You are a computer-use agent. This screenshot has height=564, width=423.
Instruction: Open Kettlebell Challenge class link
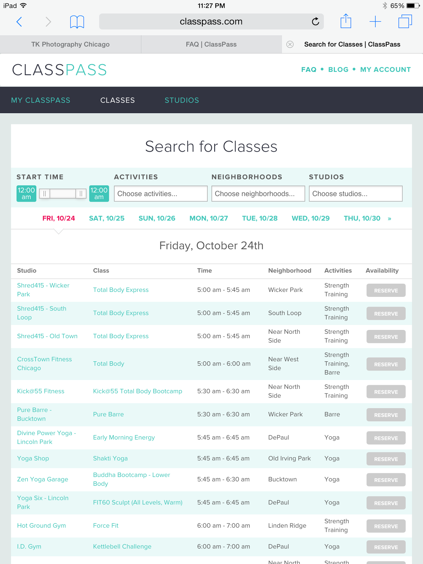click(x=122, y=546)
